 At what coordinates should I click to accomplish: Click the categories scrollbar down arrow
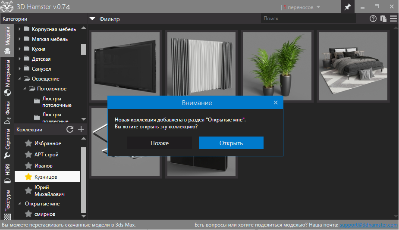[83, 119]
